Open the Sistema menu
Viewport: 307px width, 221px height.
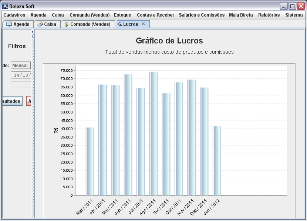pos(294,15)
